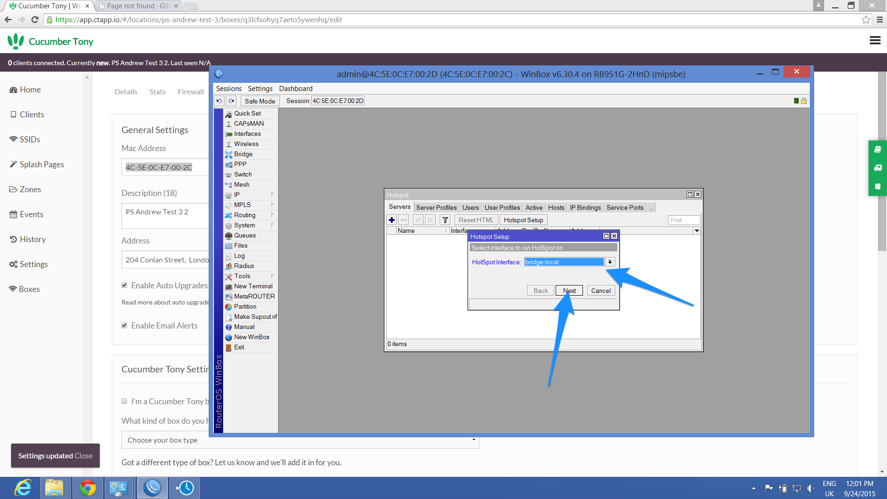Toggle Safe Mode in WinBox
Image resolution: width=887 pixels, height=499 pixels.
260,101
